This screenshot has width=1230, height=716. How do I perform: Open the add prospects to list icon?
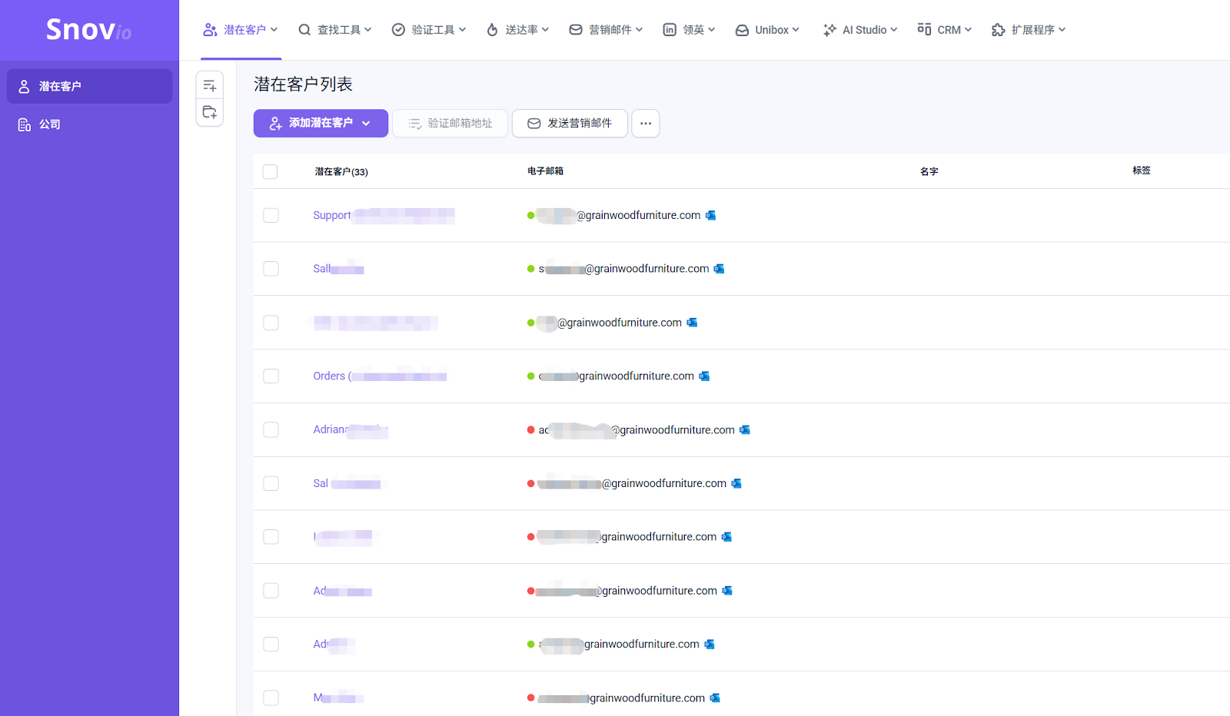(209, 85)
